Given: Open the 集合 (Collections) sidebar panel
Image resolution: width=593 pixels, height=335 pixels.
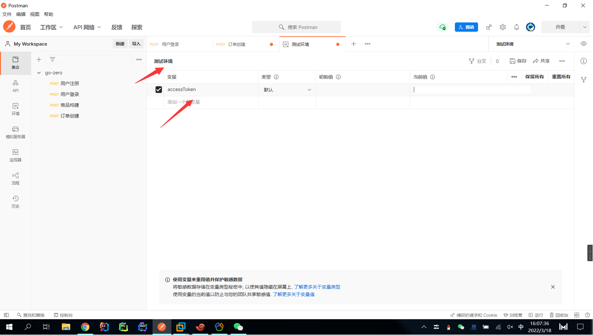Looking at the screenshot, I should click(15, 63).
